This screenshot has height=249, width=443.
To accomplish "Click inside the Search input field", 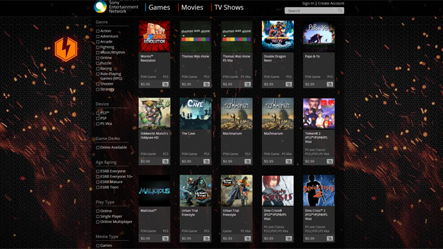I will point(311,11).
